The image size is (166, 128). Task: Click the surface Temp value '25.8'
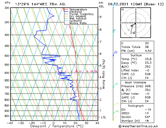coord(148,59)
